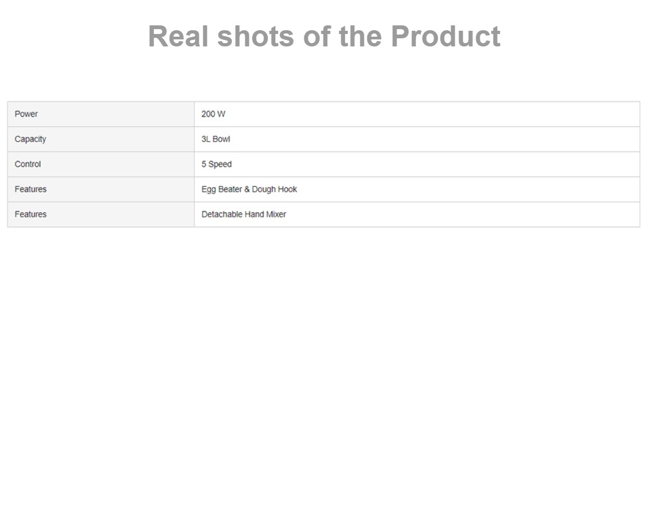Click the word 'Speed' in control row
This screenshot has height=524, width=648.
220,164
